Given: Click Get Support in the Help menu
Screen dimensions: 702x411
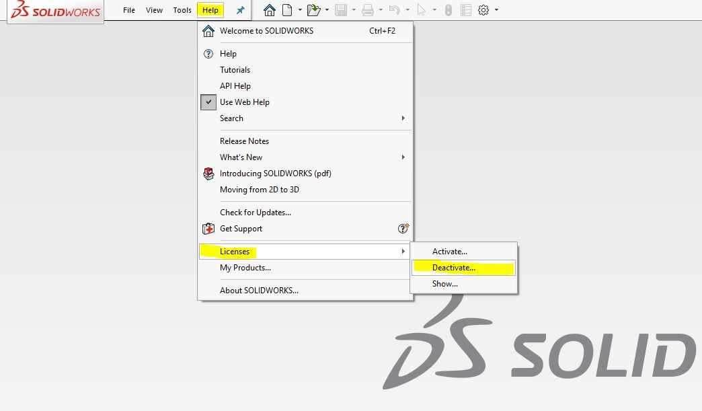Looking at the screenshot, I should point(241,229).
